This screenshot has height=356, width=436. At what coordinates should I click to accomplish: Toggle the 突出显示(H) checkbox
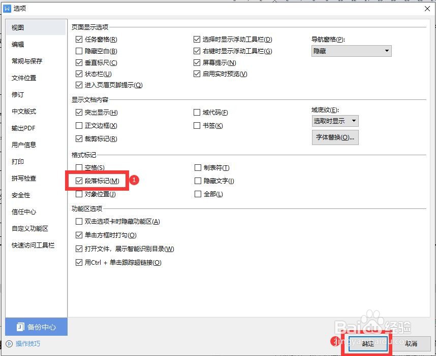pyautogui.click(x=79, y=113)
